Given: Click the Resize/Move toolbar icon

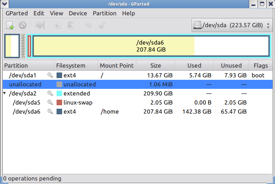Looking at the screenshot, I should coord(40,25).
